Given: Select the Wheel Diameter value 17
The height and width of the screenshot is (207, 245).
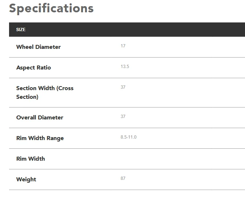Looking at the screenshot, I should point(123,46).
